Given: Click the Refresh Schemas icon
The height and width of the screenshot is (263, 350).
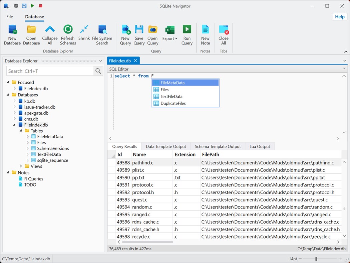Looking at the screenshot, I should point(68,29).
